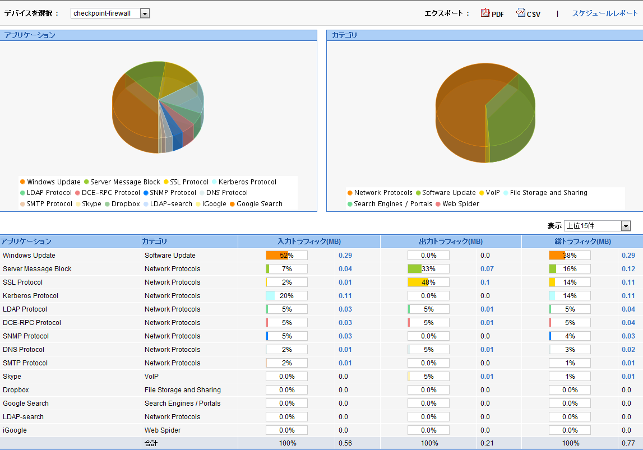Click the アプリケーション column header
This screenshot has height=450, width=643.
(26, 242)
